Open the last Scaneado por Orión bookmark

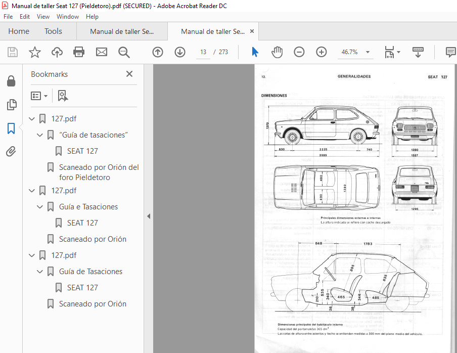point(93,304)
